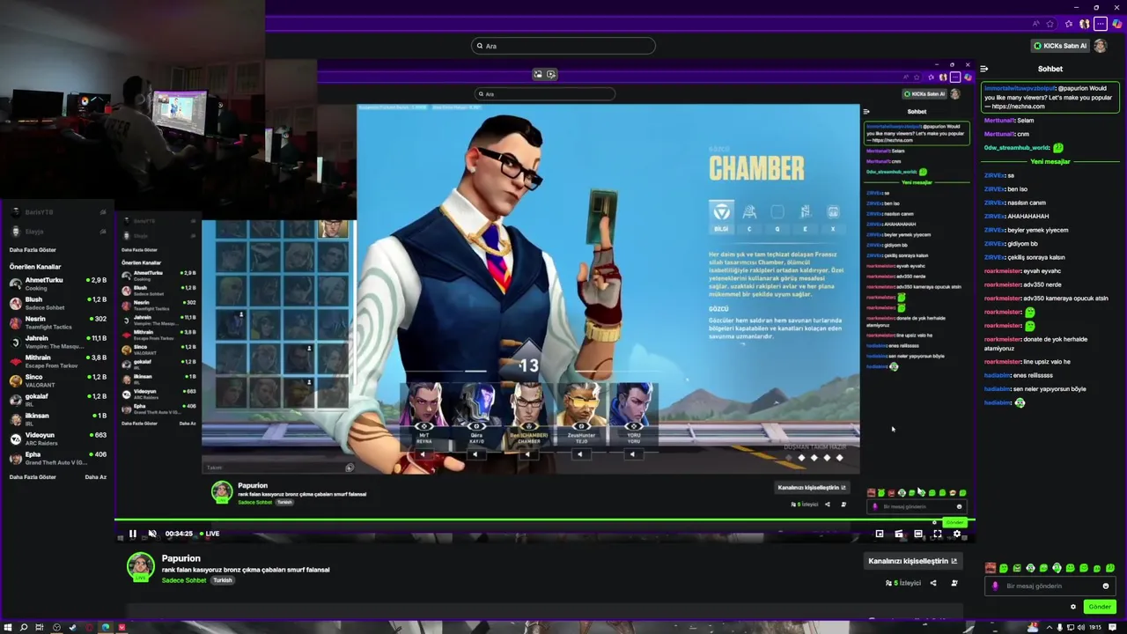Image resolution: width=1127 pixels, height=634 pixels.
Task: Open the profile avatar menu on Kick
Action: pyautogui.click(x=1101, y=46)
